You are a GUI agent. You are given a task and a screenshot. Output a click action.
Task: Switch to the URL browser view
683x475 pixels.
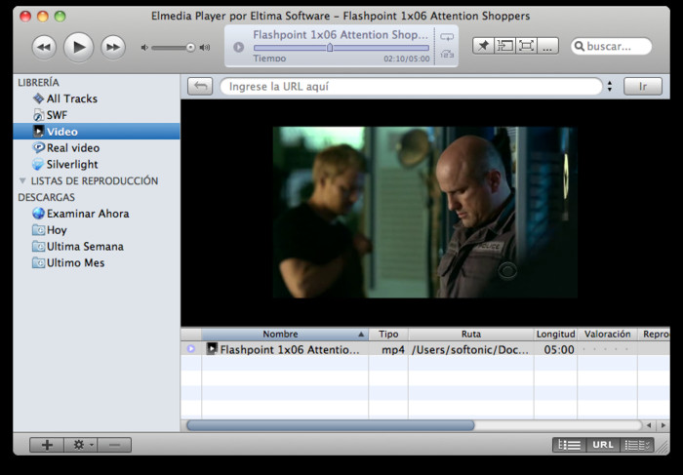click(x=603, y=445)
